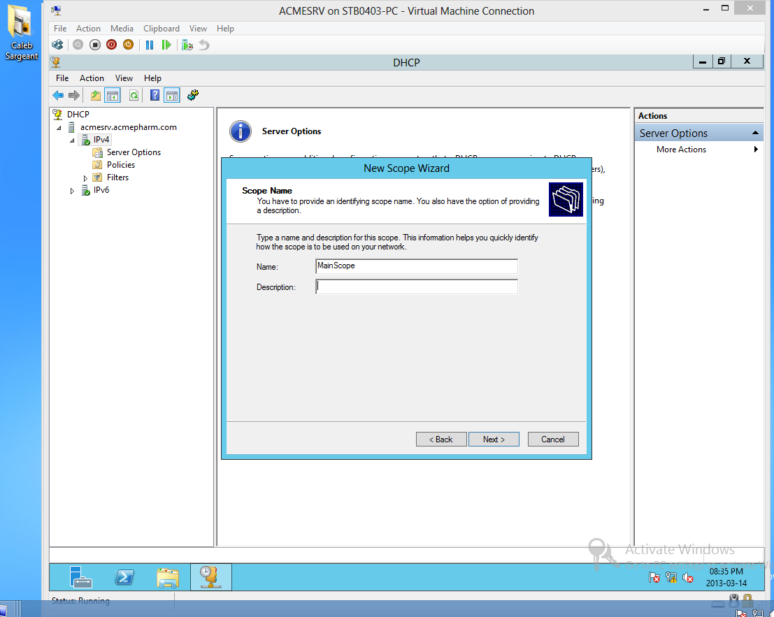Open the Media menu

click(122, 29)
